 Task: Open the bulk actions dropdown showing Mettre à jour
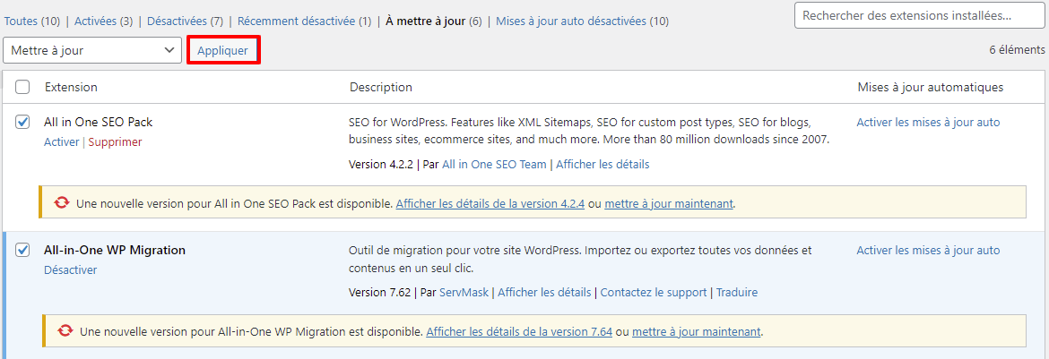tap(92, 50)
